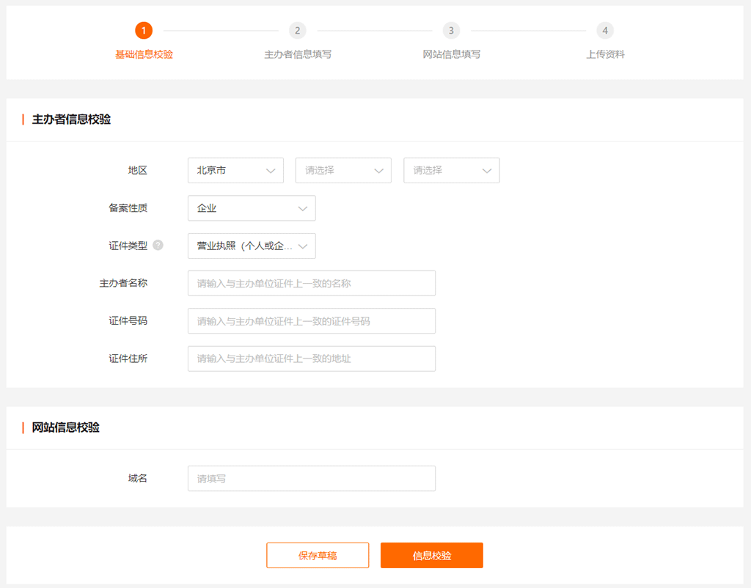This screenshot has width=751, height=588.
Task: Expand the second 地区 请选择 dropdown
Action: pos(343,170)
